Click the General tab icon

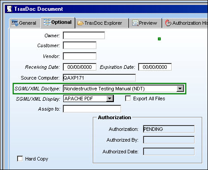[x=15, y=23]
